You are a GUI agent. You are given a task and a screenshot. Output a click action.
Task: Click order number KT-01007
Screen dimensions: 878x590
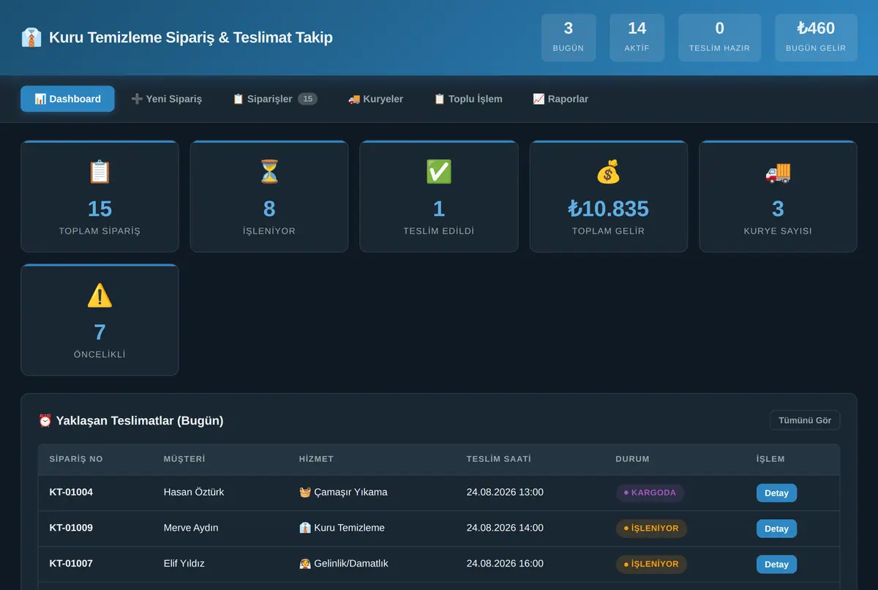coord(71,564)
